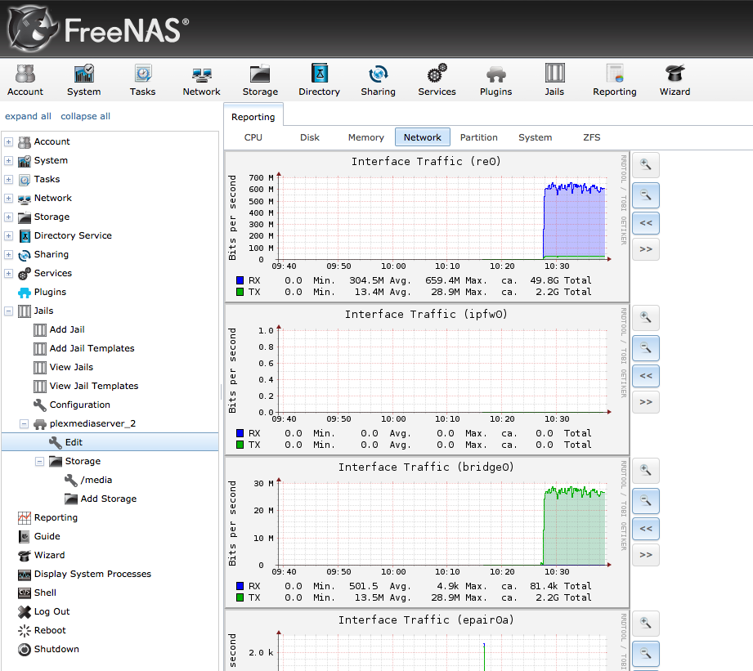
Task: Zoom in on the re0 traffic graph
Action: [x=645, y=165]
